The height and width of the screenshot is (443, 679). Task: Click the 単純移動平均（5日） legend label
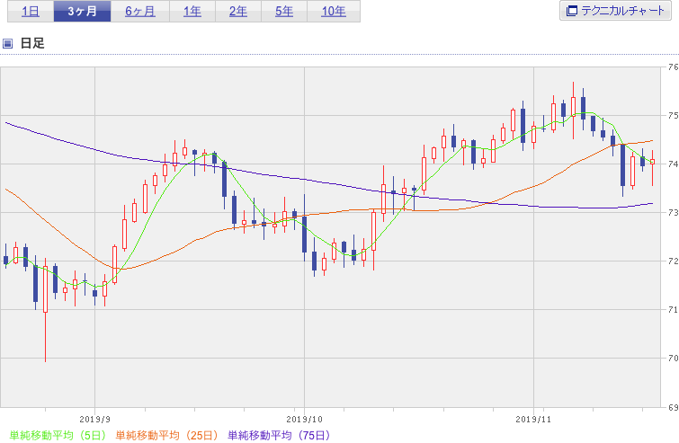[58, 435]
